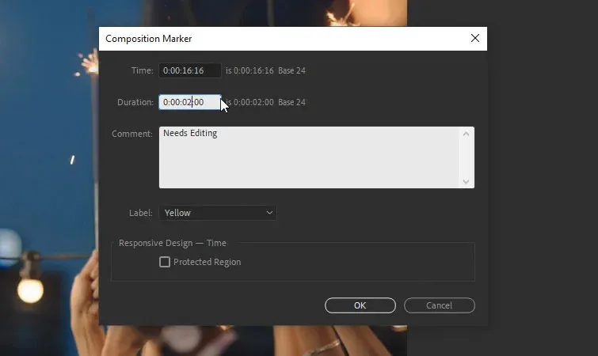
Task: Click the chevron arrow on the Label dropdown
Action: (269, 213)
